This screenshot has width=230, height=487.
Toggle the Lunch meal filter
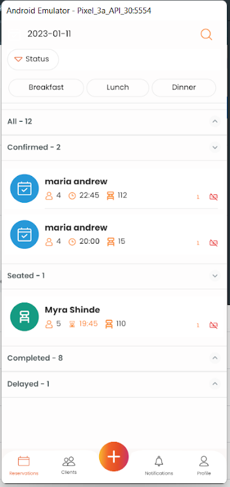[117, 88]
